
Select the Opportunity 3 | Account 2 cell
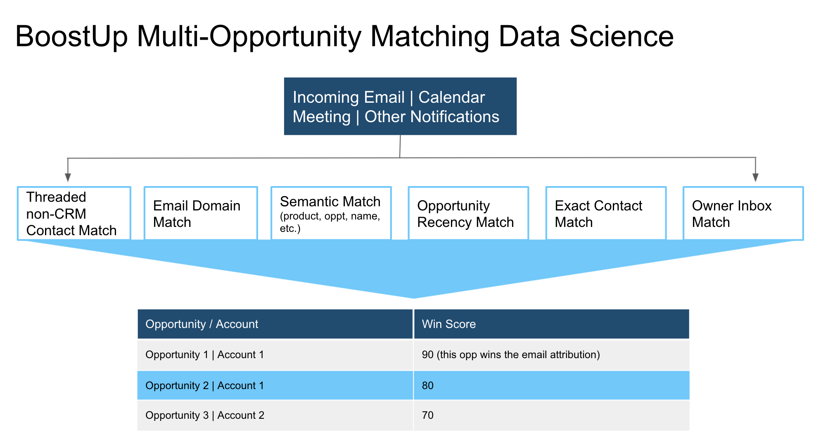click(x=275, y=415)
